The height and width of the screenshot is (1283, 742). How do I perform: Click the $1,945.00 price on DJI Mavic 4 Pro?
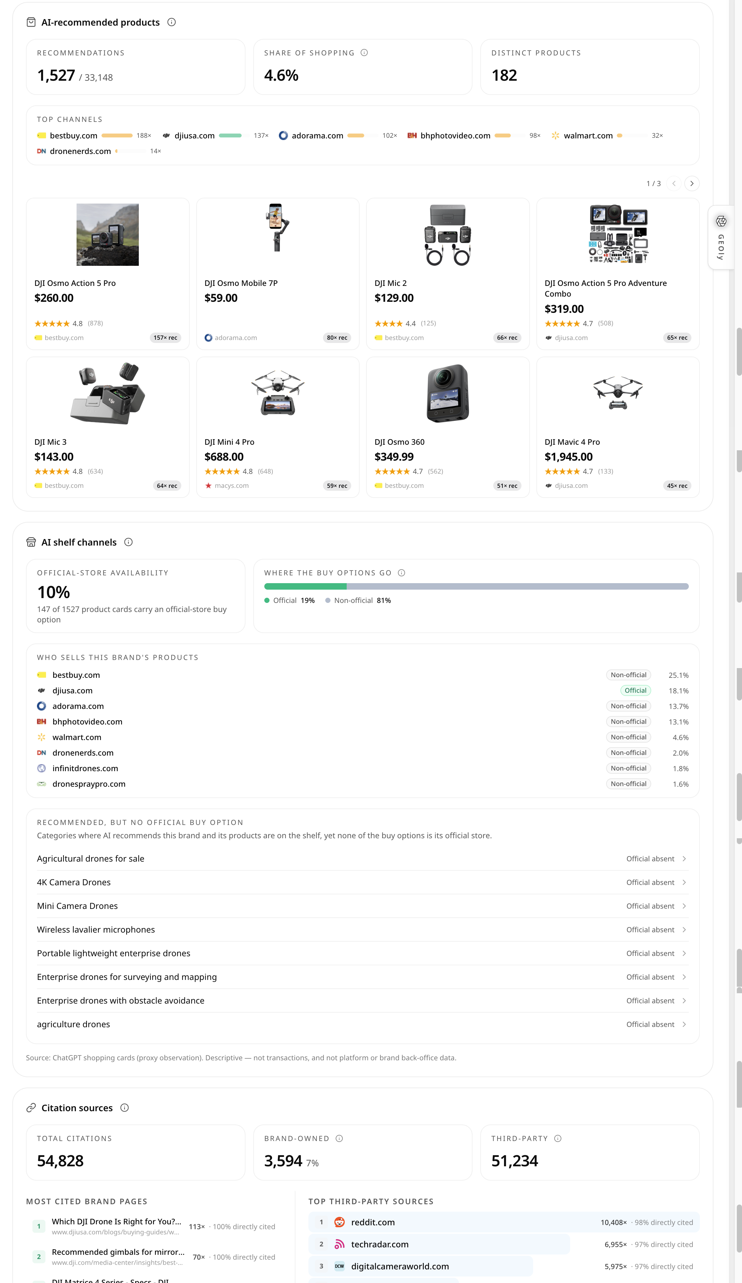tap(568, 457)
